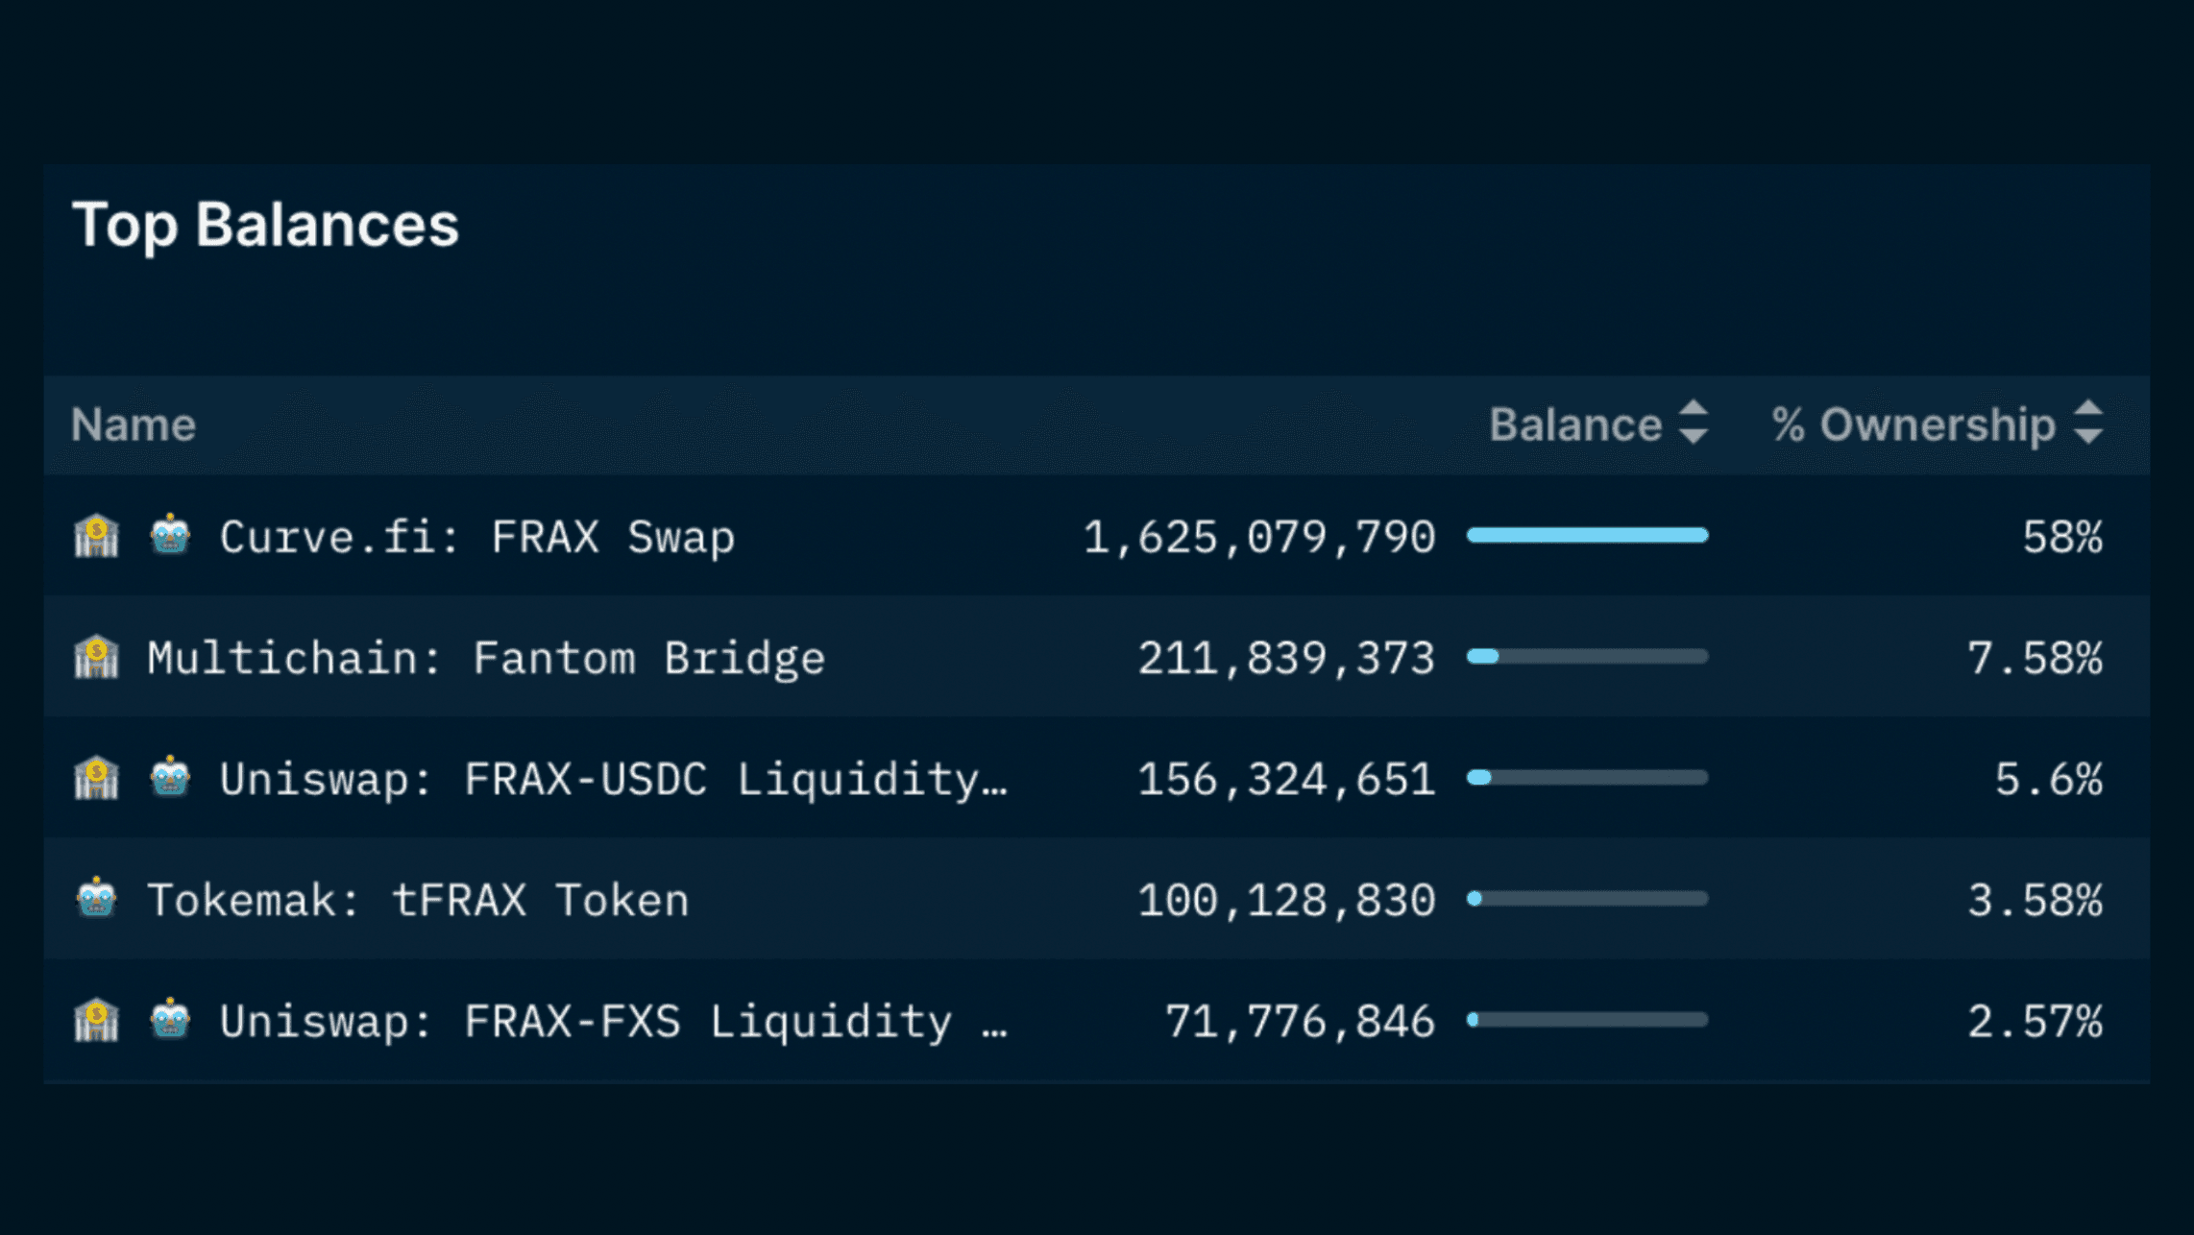The width and height of the screenshot is (2194, 1235).
Task: Open Multichain: Fantom Bridge entry
Action: pyautogui.click(x=486, y=659)
